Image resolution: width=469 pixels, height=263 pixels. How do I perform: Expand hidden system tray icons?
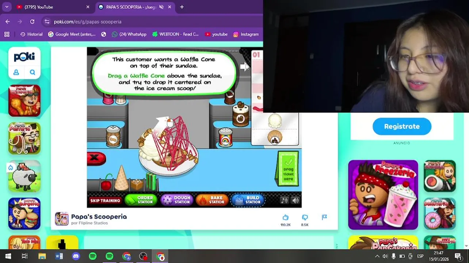377,256
